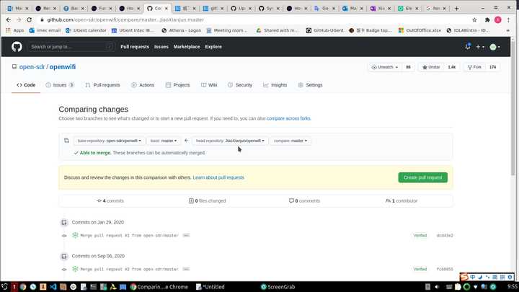The height and width of the screenshot is (292, 519).
Task: Open the OutOfOffice.xlsx bookmark
Action: point(420,30)
